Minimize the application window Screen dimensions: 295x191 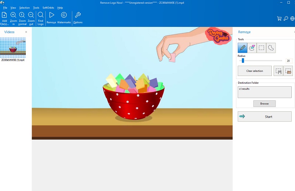pos(281,3)
